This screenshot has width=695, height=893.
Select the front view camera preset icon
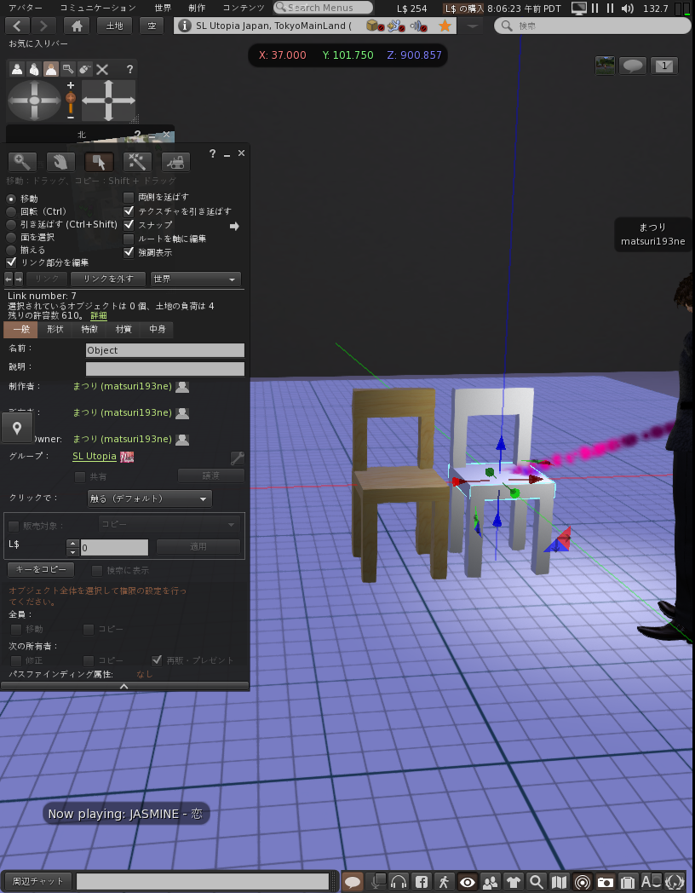coord(17,70)
